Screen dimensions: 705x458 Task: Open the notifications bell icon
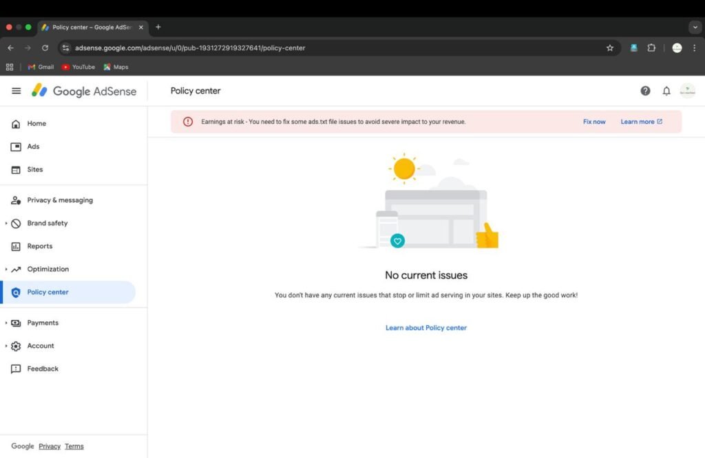(666, 91)
